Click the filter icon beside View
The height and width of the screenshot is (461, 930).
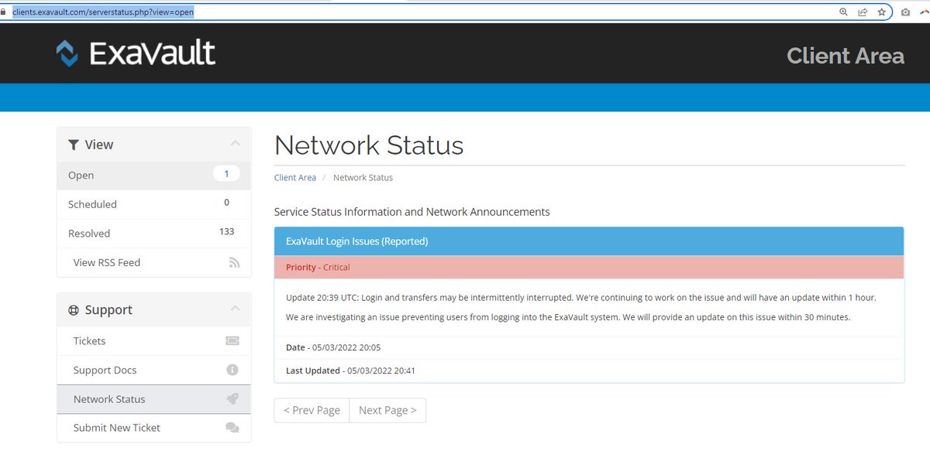click(74, 145)
